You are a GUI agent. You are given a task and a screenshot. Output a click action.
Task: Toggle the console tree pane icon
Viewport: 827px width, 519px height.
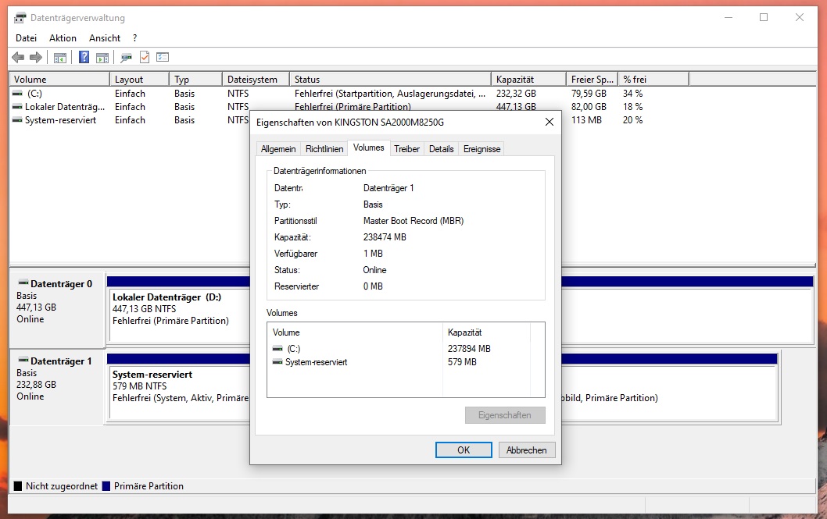point(60,58)
